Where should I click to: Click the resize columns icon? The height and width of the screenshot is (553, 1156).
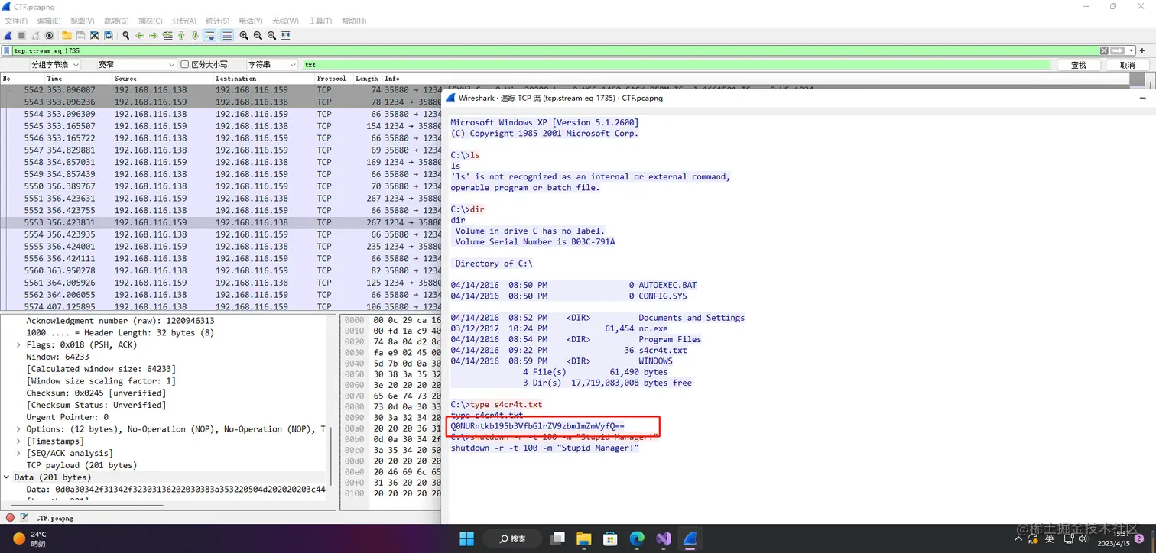(285, 35)
